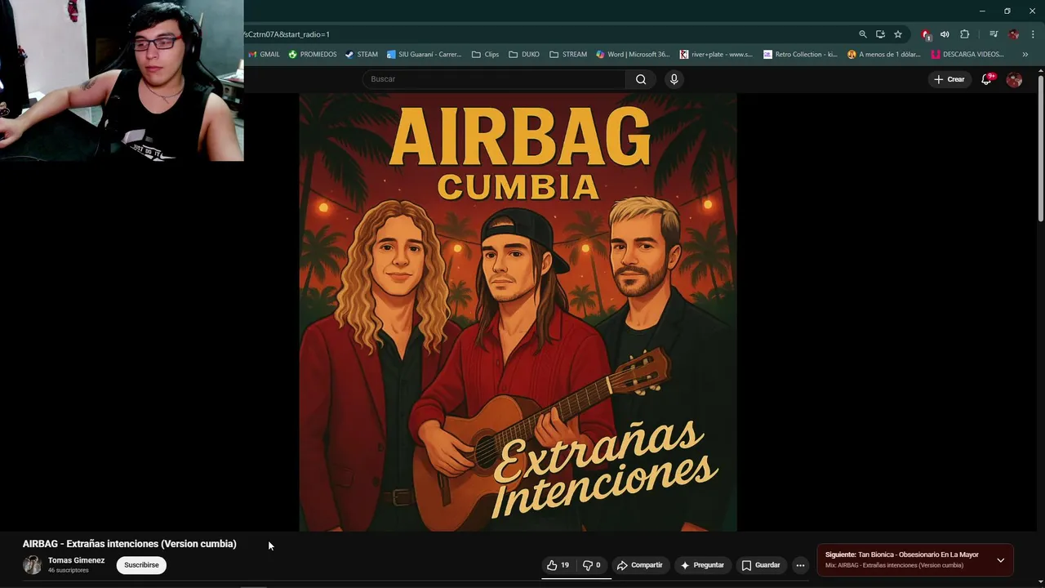This screenshot has height=588, width=1045.
Task: Click the like count 19
Action: click(565, 565)
